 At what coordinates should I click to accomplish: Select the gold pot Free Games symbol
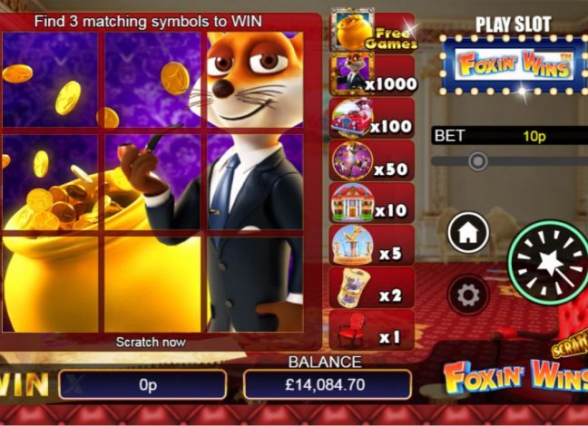[351, 30]
